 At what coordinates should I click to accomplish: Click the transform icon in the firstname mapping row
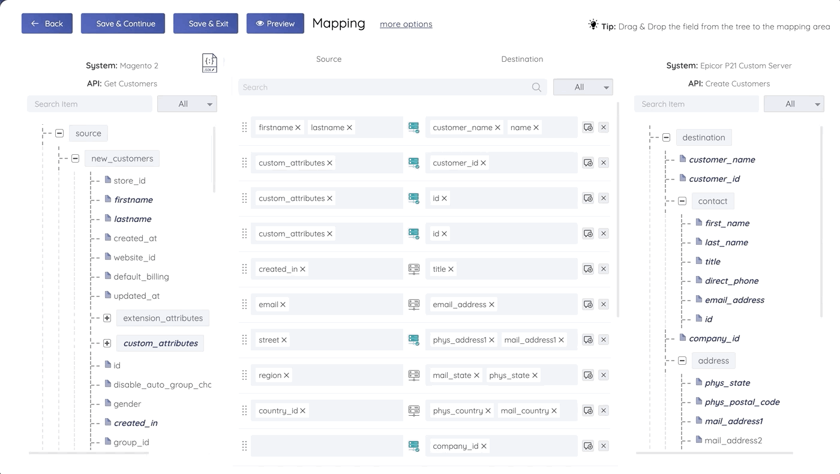point(414,127)
